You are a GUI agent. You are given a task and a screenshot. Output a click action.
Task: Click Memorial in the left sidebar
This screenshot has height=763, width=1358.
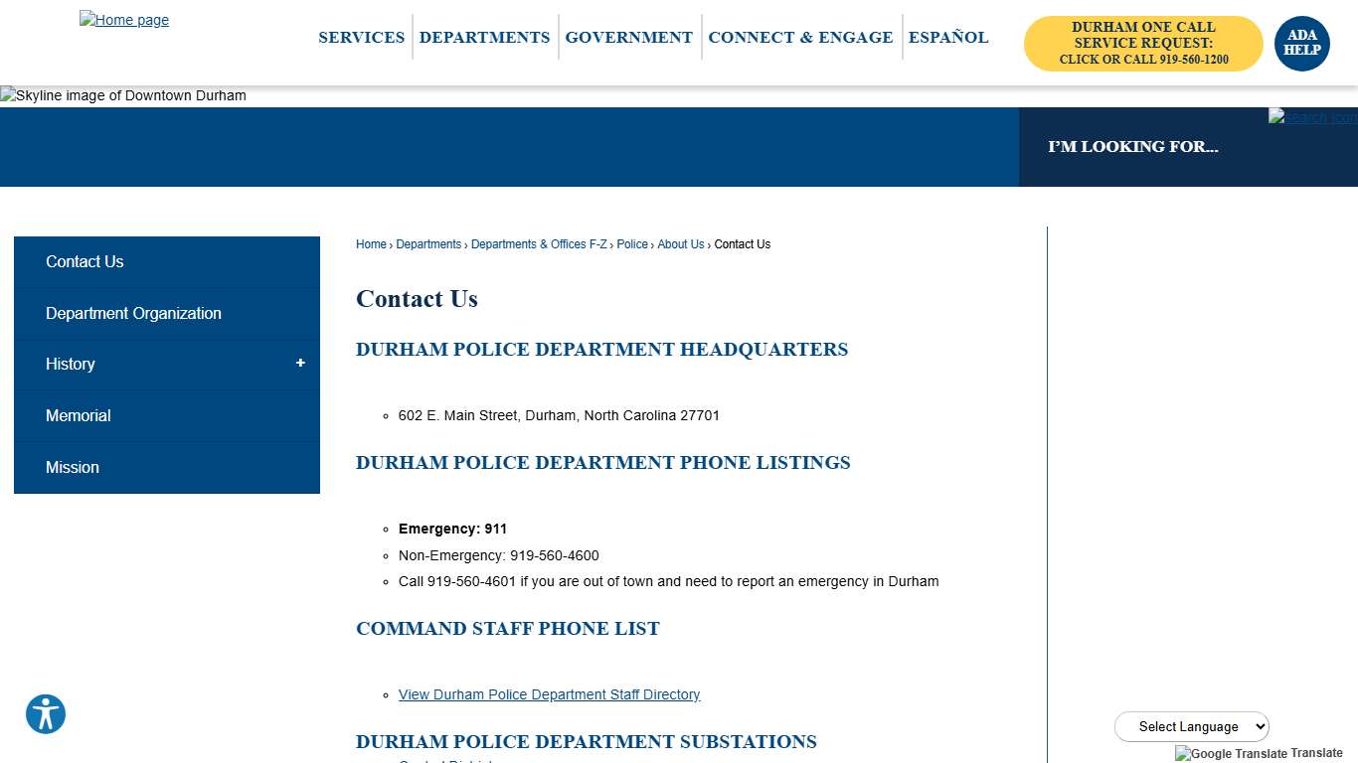tap(79, 415)
